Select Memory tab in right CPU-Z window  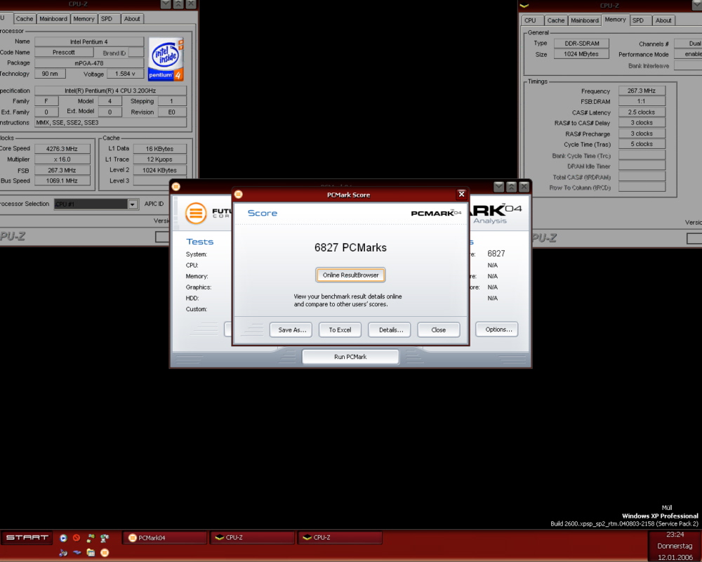[x=615, y=19]
